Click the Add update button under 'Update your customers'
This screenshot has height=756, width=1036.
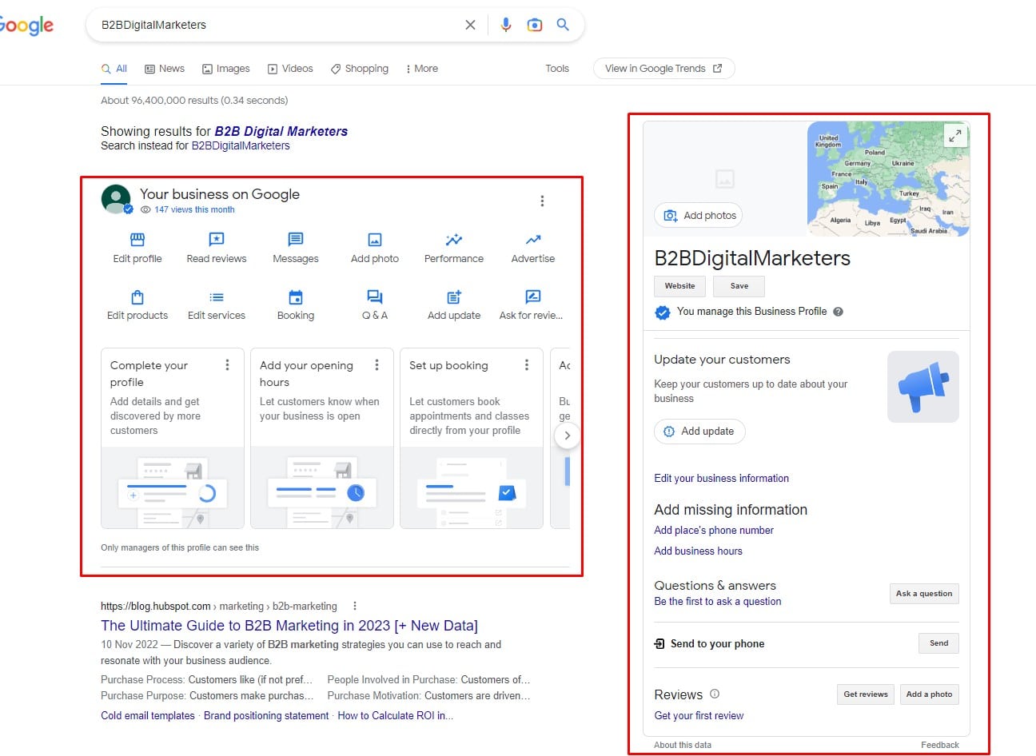699,432
